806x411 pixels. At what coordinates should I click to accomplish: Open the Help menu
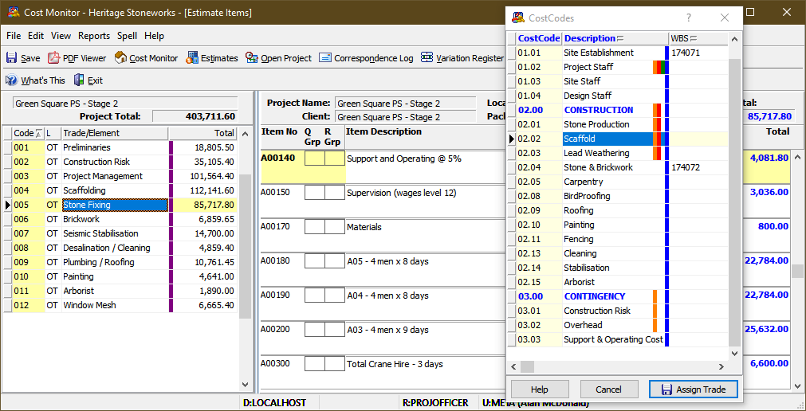coord(154,36)
